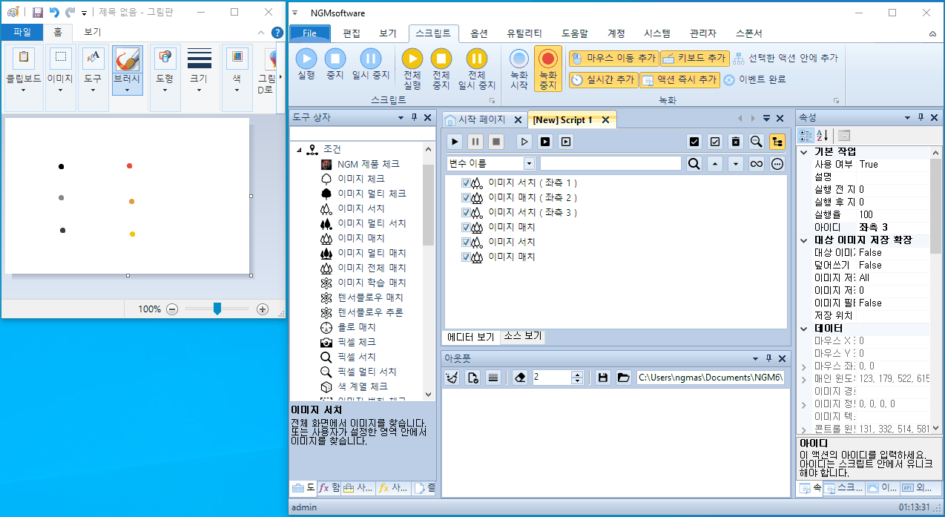This screenshot has height=517, width=945.
Task: Run script with the 실행 play icon
Action: tap(306, 59)
